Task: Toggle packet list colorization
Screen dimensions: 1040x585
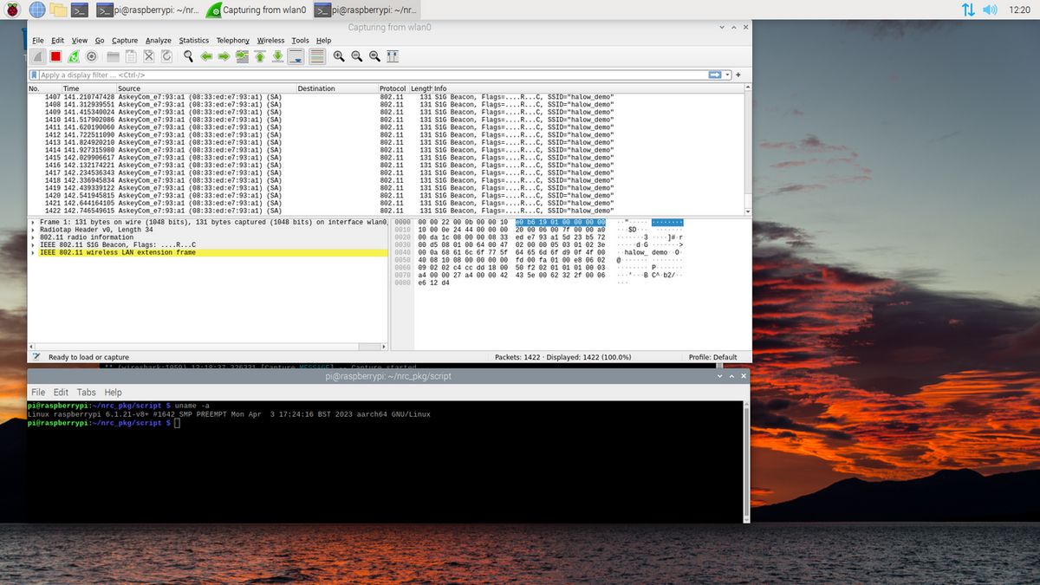Action: click(x=316, y=56)
